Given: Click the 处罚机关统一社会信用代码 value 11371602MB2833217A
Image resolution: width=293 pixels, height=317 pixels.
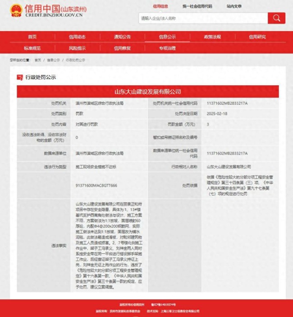Looking at the screenshot, I should click(x=227, y=103).
